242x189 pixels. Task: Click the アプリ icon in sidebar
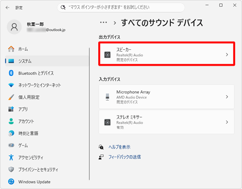click(11, 109)
